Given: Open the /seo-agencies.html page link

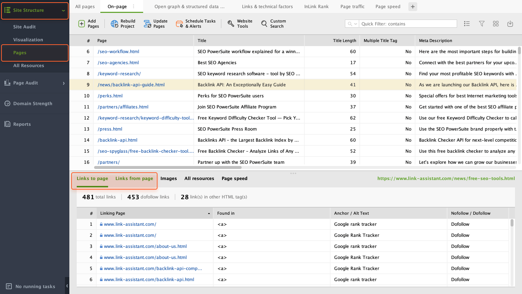Looking at the screenshot, I should (118, 62).
